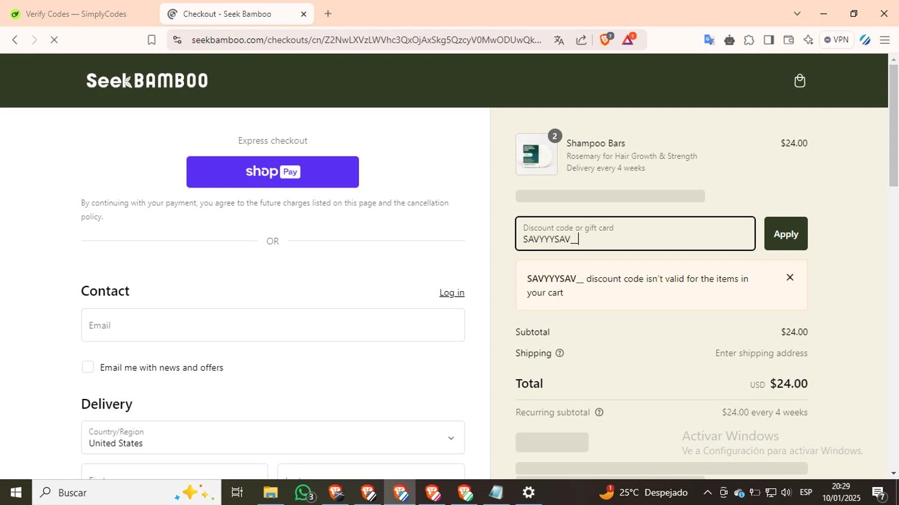The image size is (899, 505).
Task: Select the Checkout - Seek Bamboo tab
Action: coord(236,14)
